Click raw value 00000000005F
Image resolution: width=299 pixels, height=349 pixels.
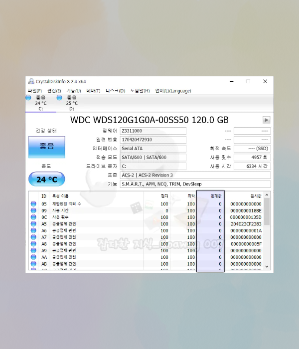[x=246, y=244]
